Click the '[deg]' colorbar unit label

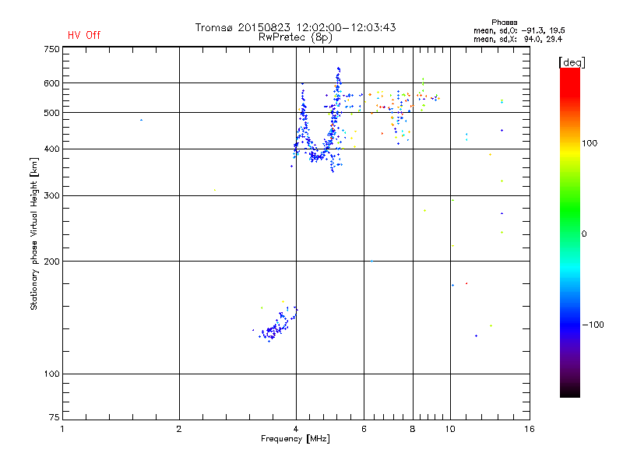click(572, 62)
